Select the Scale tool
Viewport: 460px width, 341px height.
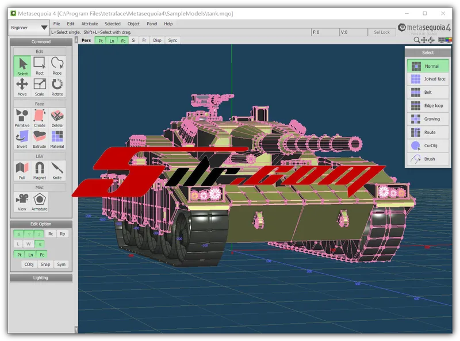click(x=40, y=87)
